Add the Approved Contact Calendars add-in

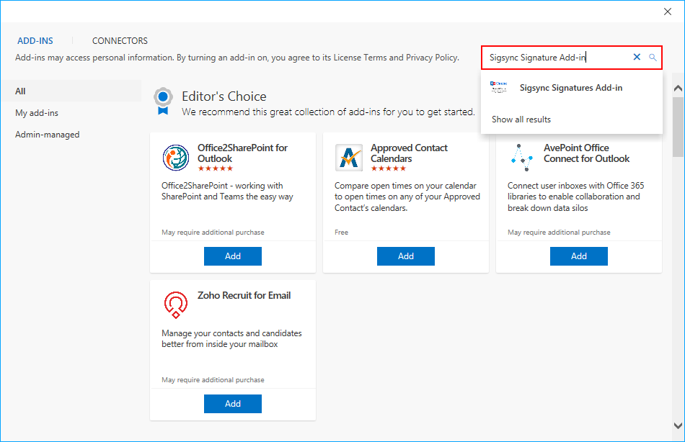click(405, 256)
